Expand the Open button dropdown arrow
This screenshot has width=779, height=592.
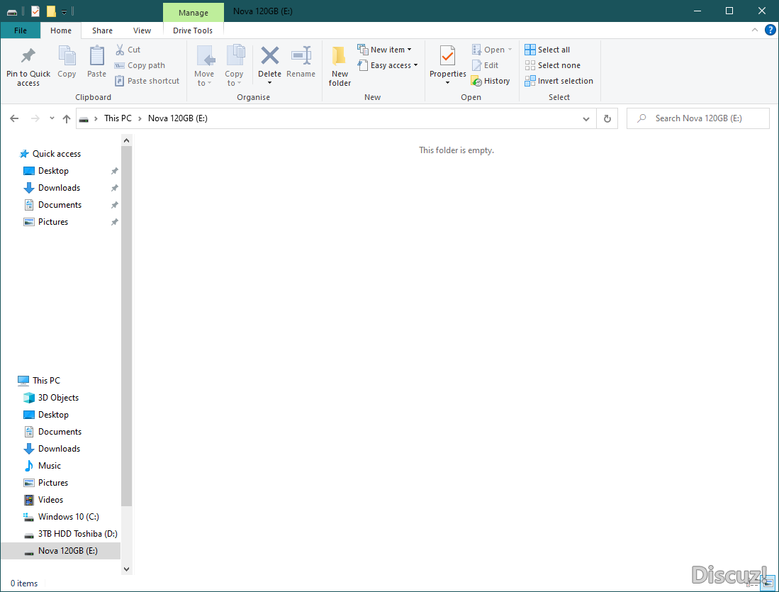510,50
